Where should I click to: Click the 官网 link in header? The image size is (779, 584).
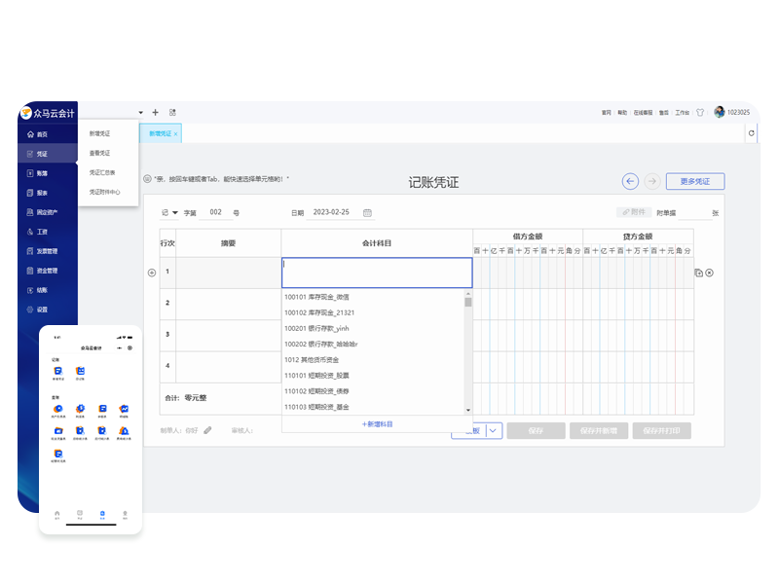click(607, 113)
